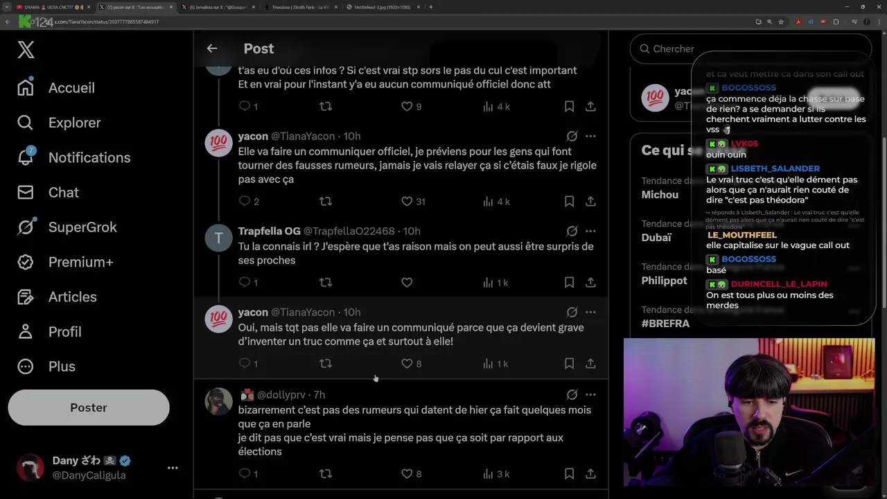Viewport: 887px width, 499px height.
Task: Like dollyprv post
Action: tap(411, 473)
